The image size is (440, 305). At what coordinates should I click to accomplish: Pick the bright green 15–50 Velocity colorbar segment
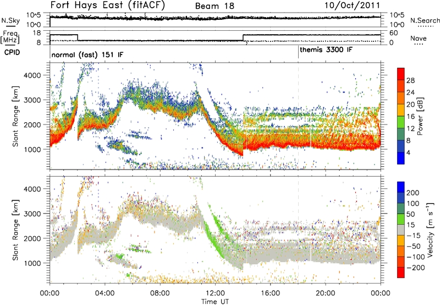pyautogui.click(x=401, y=219)
